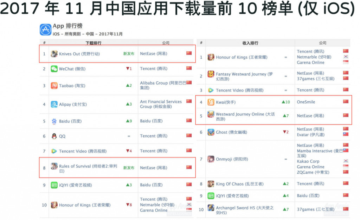360x220 pixels.
Task: Open Kwai(快手) app link
Action: pos(226,102)
